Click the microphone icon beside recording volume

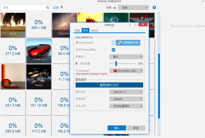tap(77, 64)
